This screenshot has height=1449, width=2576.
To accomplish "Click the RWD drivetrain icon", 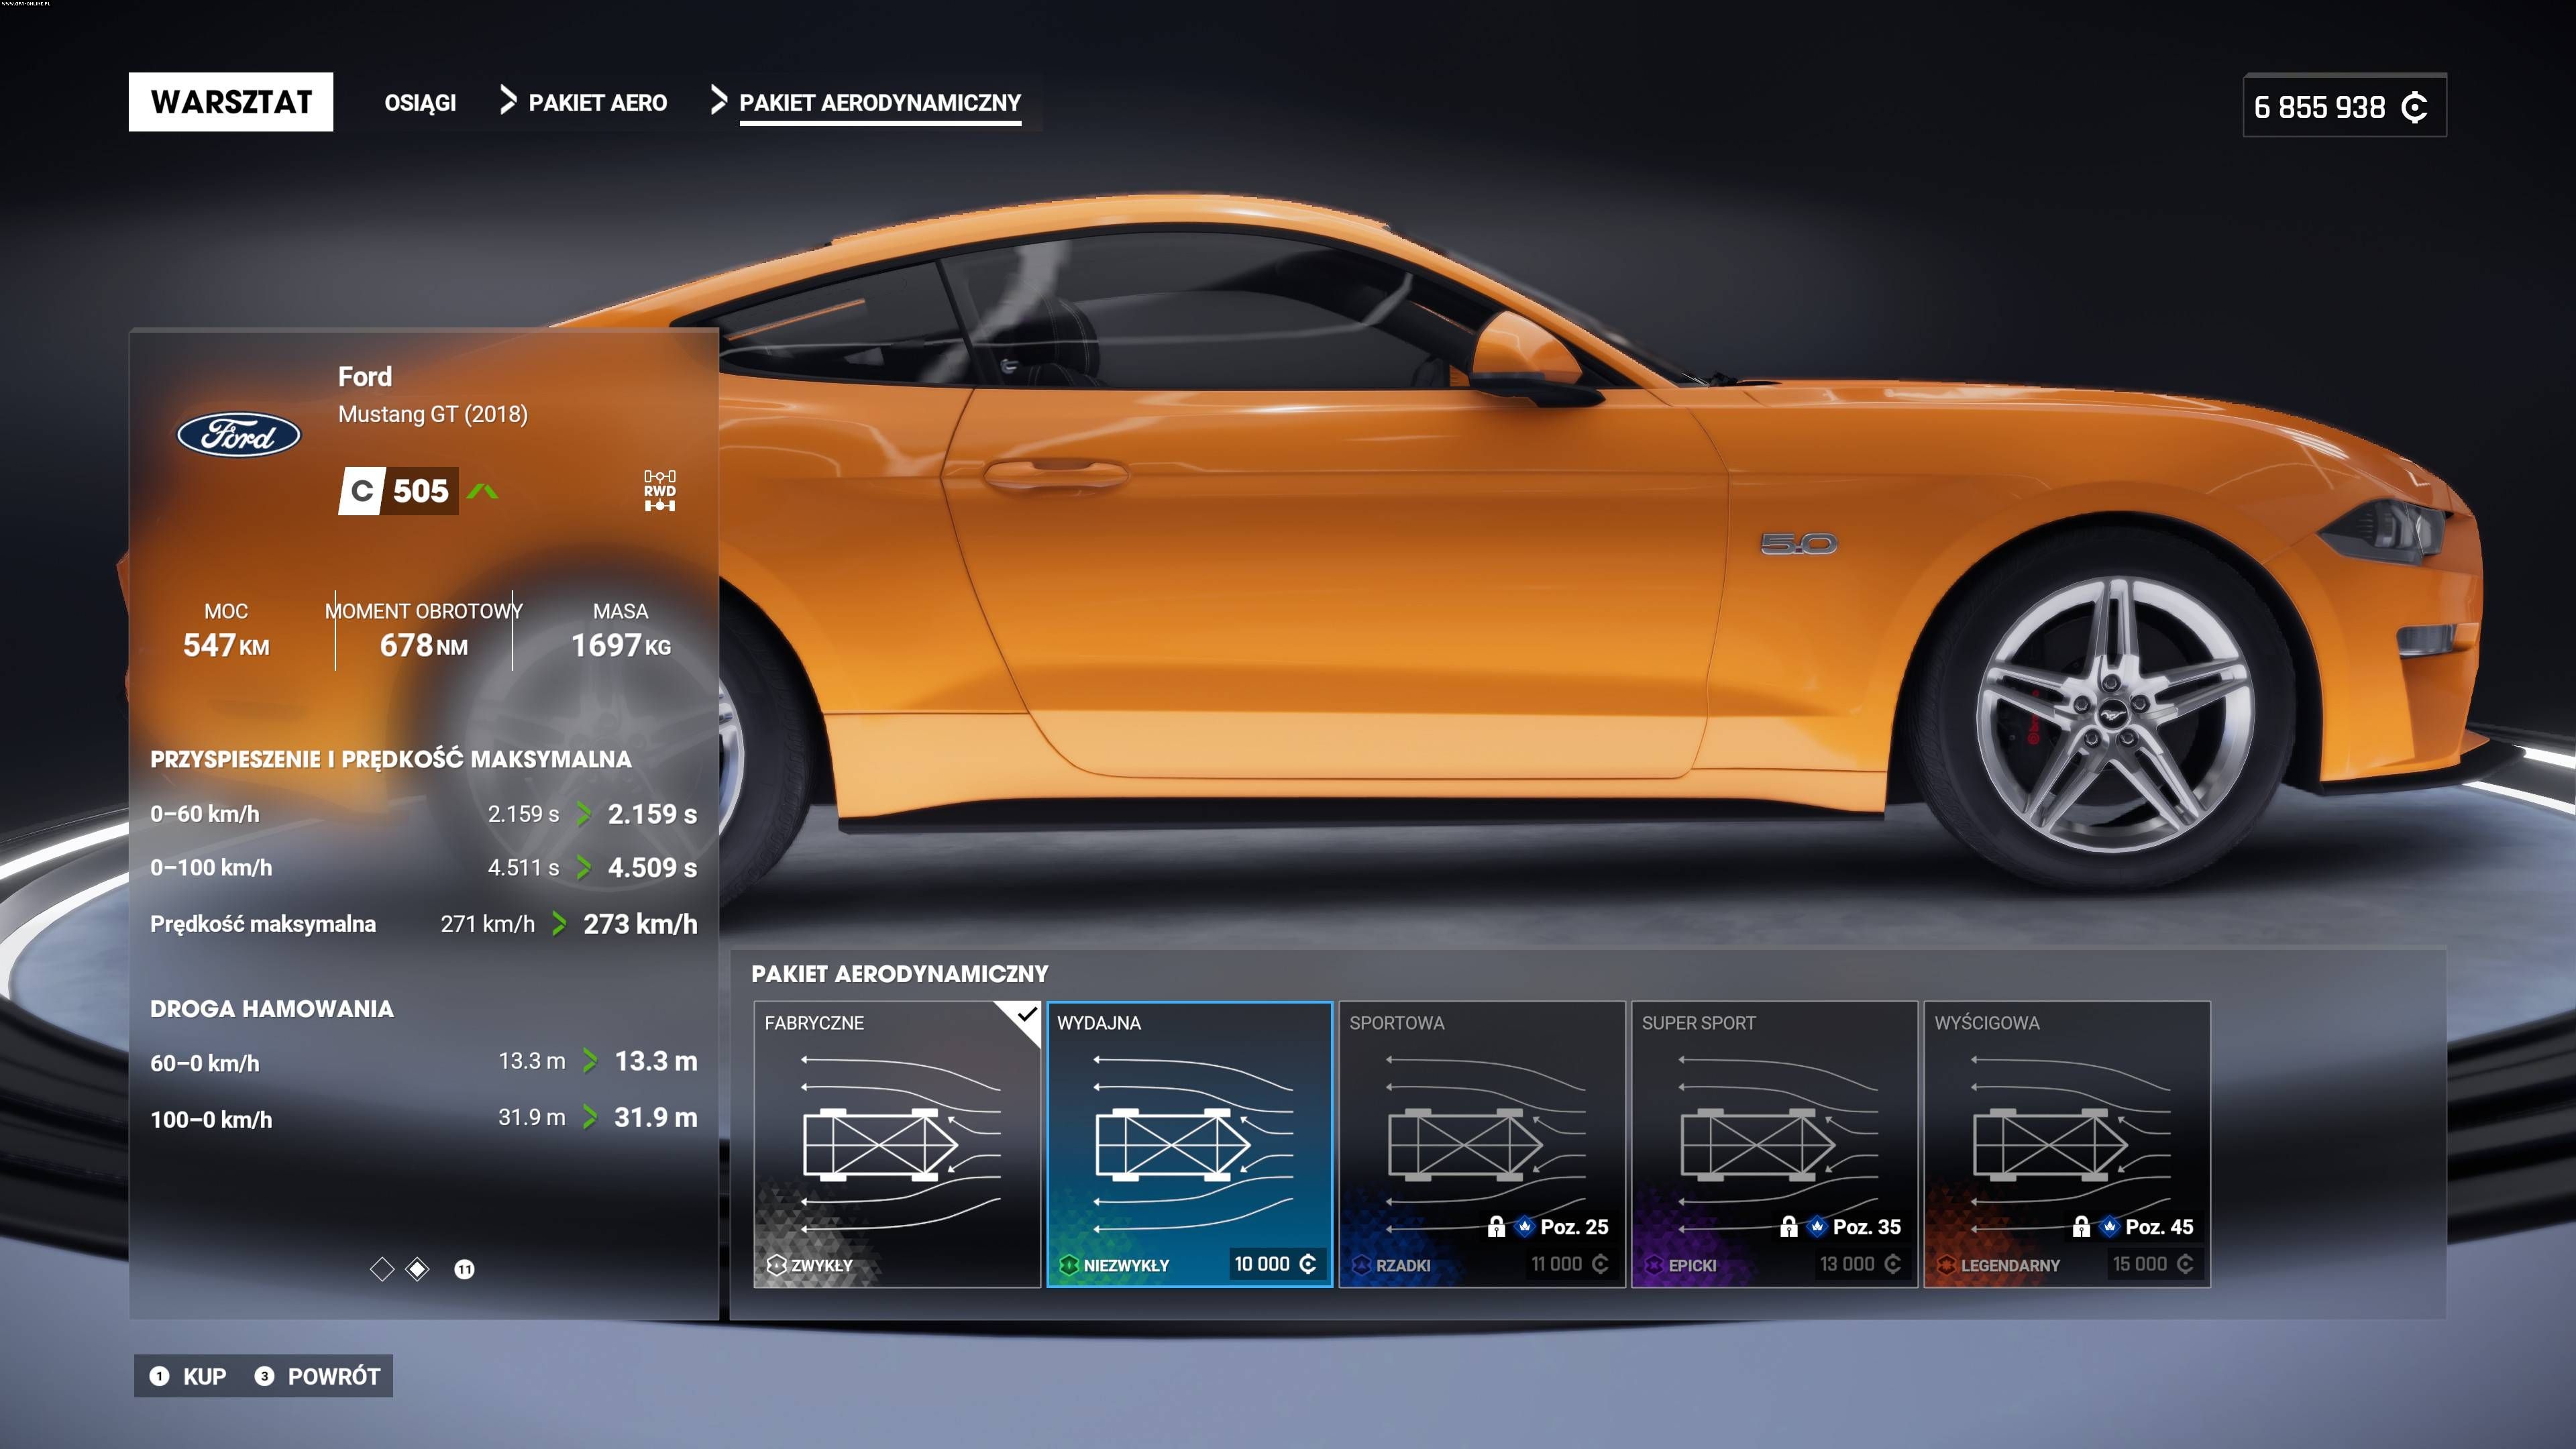I will coord(660,491).
